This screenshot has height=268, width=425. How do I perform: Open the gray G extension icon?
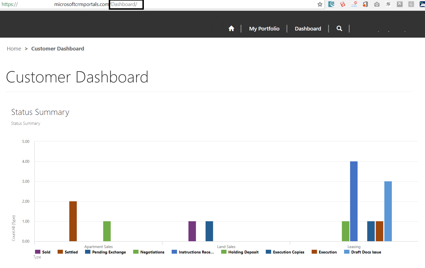coord(411,4)
